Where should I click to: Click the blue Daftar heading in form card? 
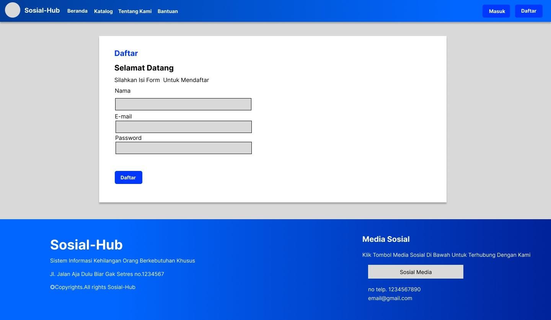pos(126,53)
